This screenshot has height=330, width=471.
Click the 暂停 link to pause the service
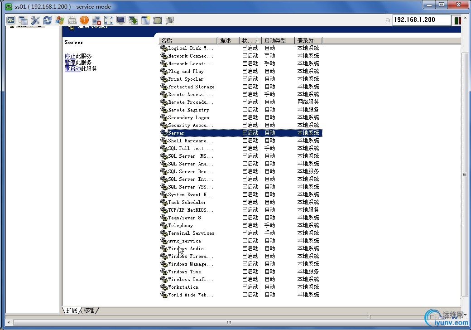pyautogui.click(x=70, y=63)
